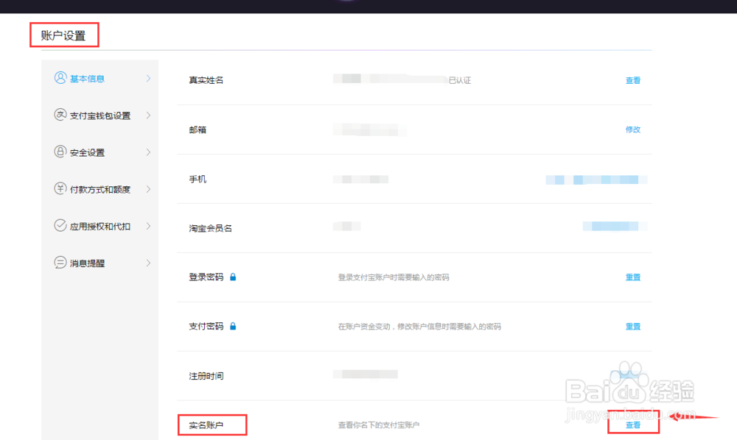Screen dimensions: 737x440
Task: Click description 登录支付宝账户时需要输入的密码
Action: (x=394, y=277)
